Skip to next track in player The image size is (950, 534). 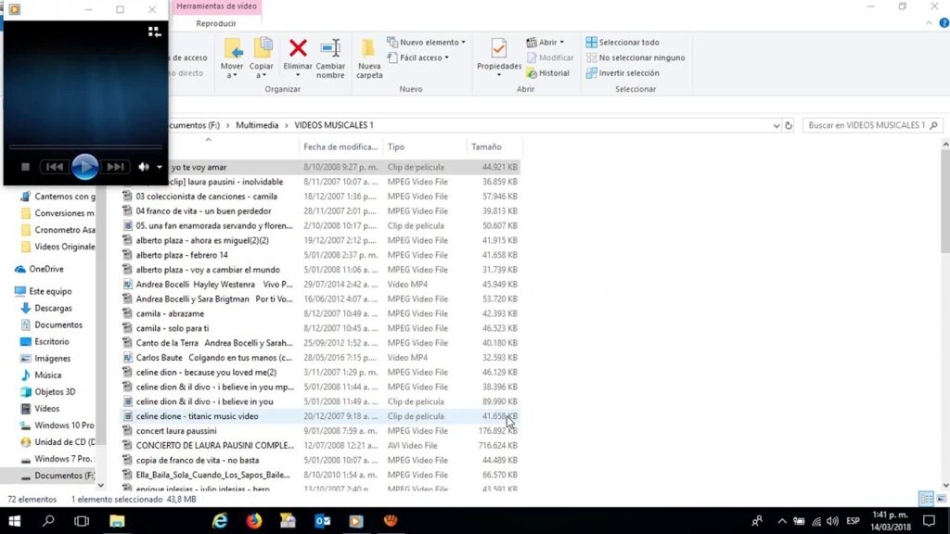pyautogui.click(x=115, y=167)
